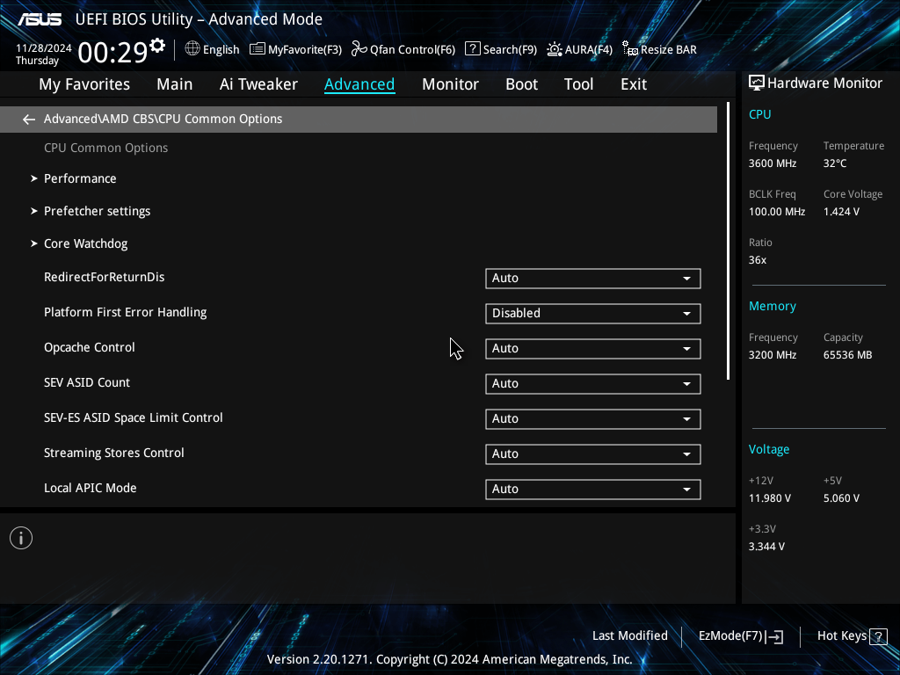Switch to the Ai Tweaker tab
The width and height of the screenshot is (900, 675).
[x=258, y=84]
